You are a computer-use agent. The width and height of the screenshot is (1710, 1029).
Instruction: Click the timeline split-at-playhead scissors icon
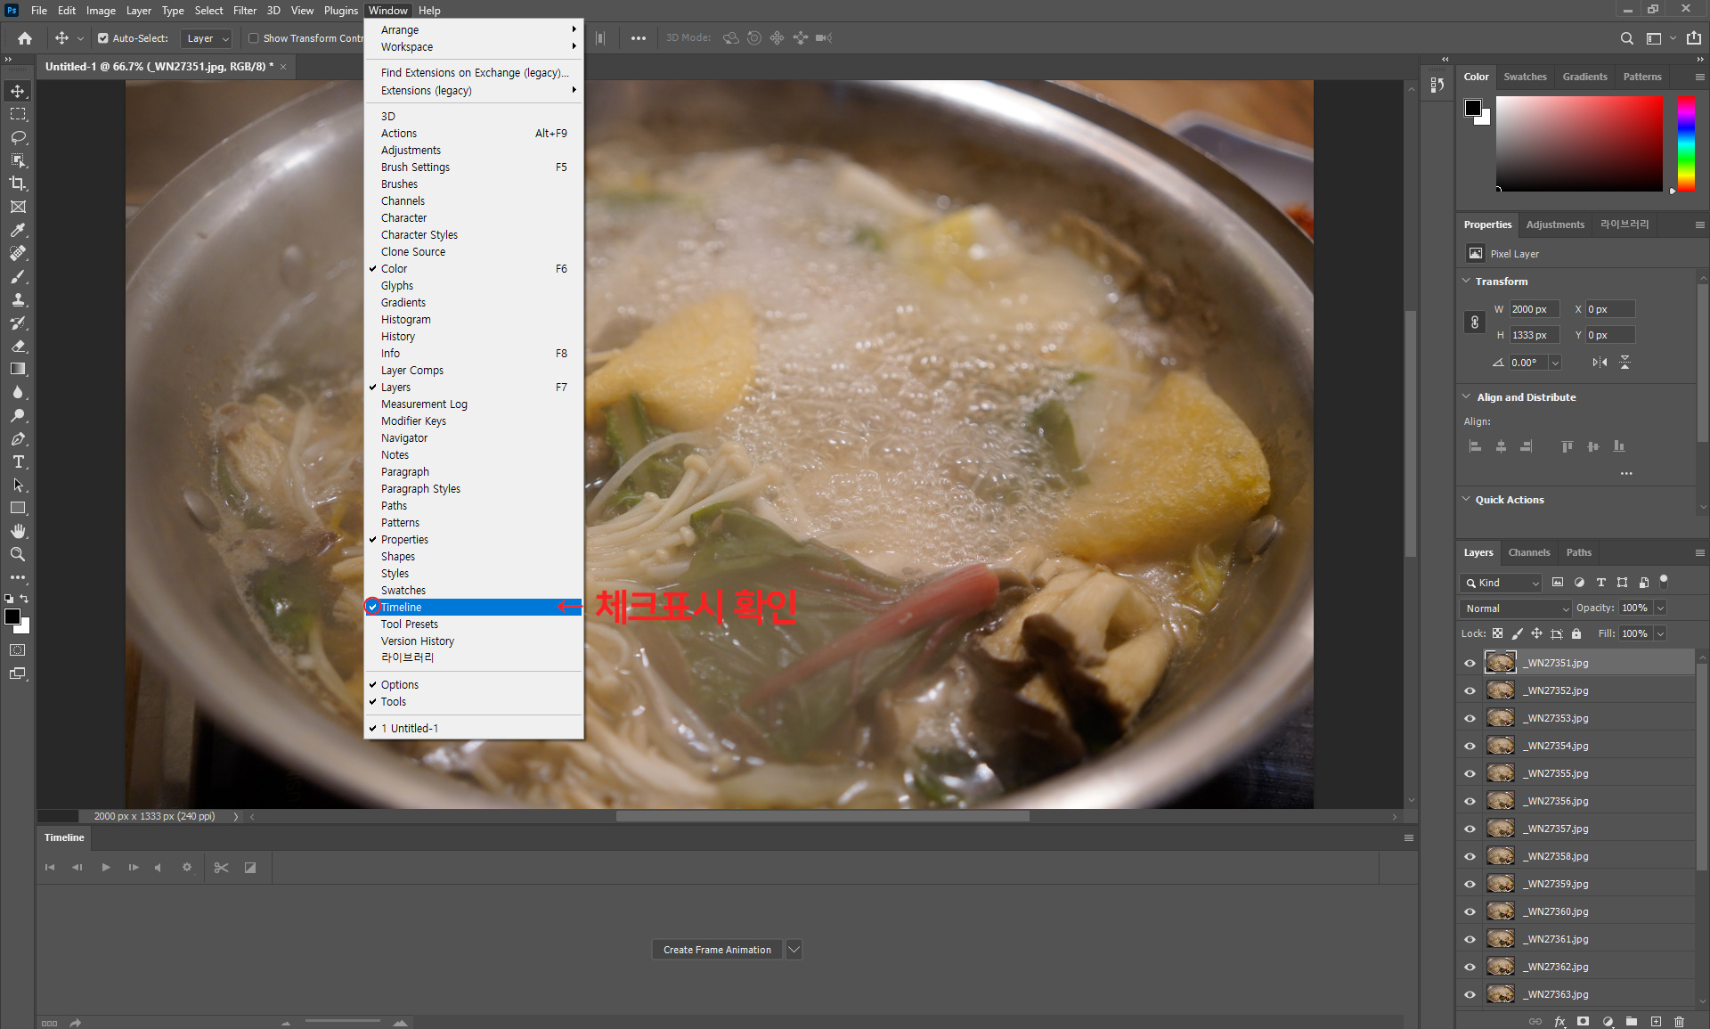221,867
